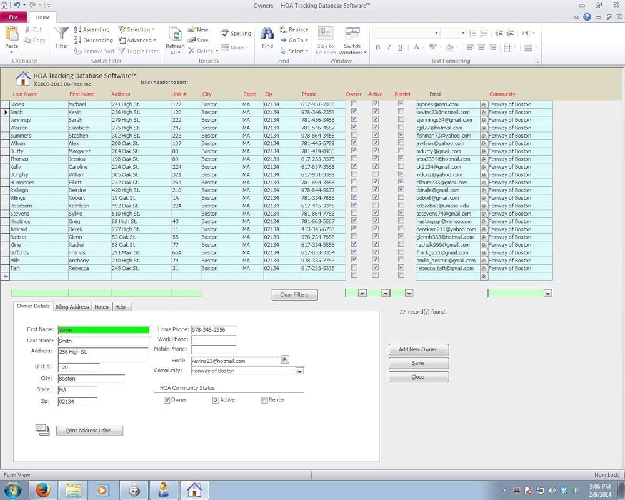
Task: Click the Replace icon in Find group
Action: (283, 29)
